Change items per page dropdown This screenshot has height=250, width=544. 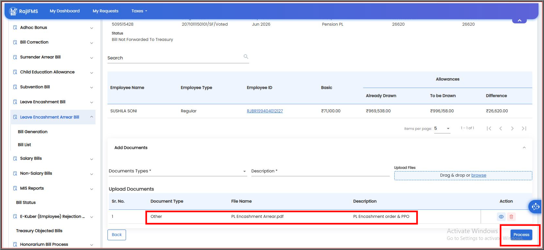click(x=442, y=129)
